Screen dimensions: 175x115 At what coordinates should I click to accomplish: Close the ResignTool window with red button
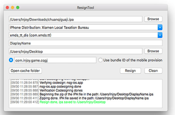(7, 8)
